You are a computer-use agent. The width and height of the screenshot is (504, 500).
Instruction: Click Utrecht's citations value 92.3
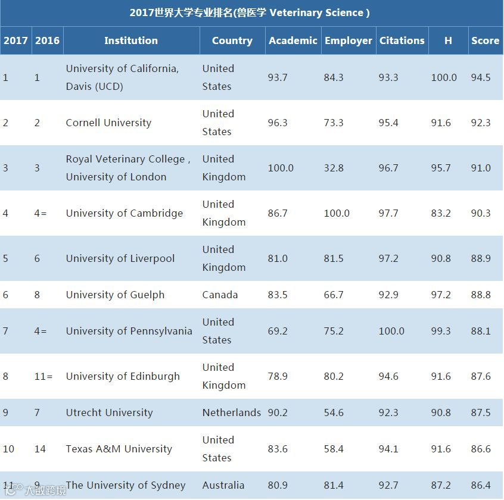pos(388,412)
